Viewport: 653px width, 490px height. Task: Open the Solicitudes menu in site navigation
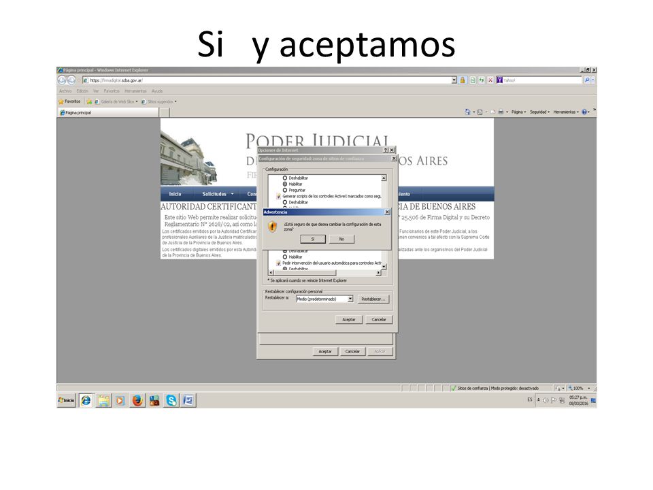pyautogui.click(x=218, y=194)
